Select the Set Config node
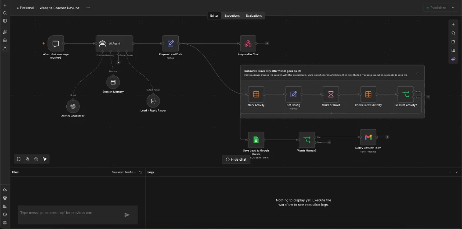This screenshot has width=462, height=229. (x=293, y=94)
